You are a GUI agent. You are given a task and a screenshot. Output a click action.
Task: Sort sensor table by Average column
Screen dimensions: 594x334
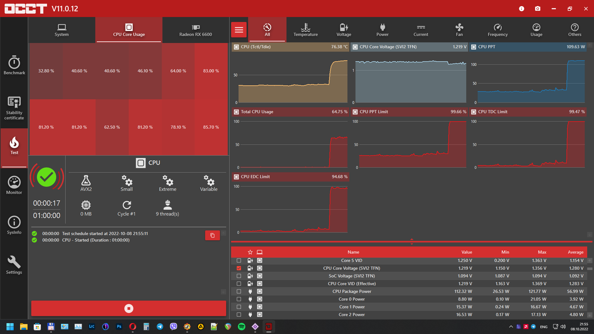tap(575, 252)
